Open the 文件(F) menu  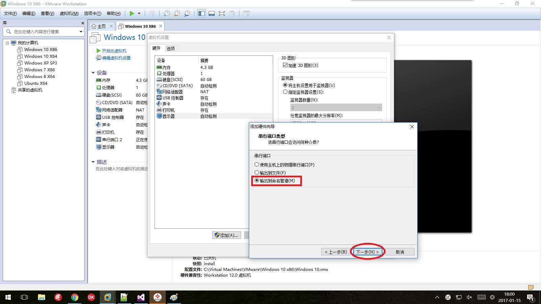pyautogui.click(x=10, y=14)
